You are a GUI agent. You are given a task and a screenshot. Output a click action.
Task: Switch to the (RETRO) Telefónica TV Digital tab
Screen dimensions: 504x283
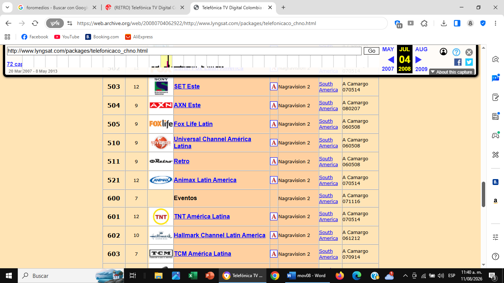coord(145,7)
